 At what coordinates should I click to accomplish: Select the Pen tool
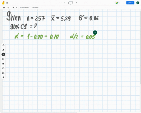[x=3, y=45]
